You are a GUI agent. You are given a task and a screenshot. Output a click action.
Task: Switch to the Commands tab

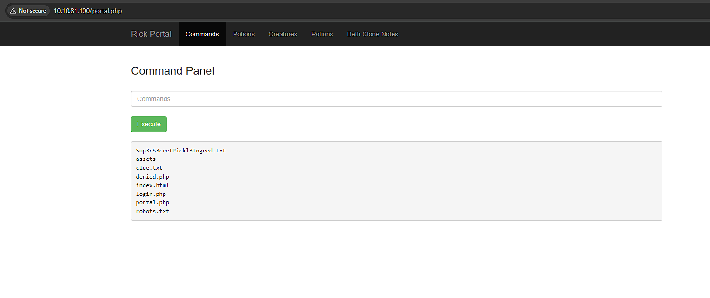202,34
